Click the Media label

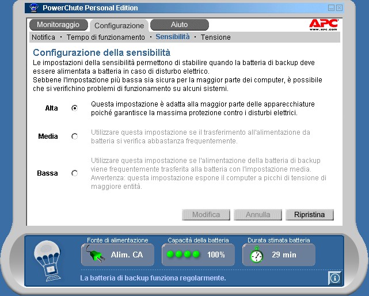pos(48,136)
